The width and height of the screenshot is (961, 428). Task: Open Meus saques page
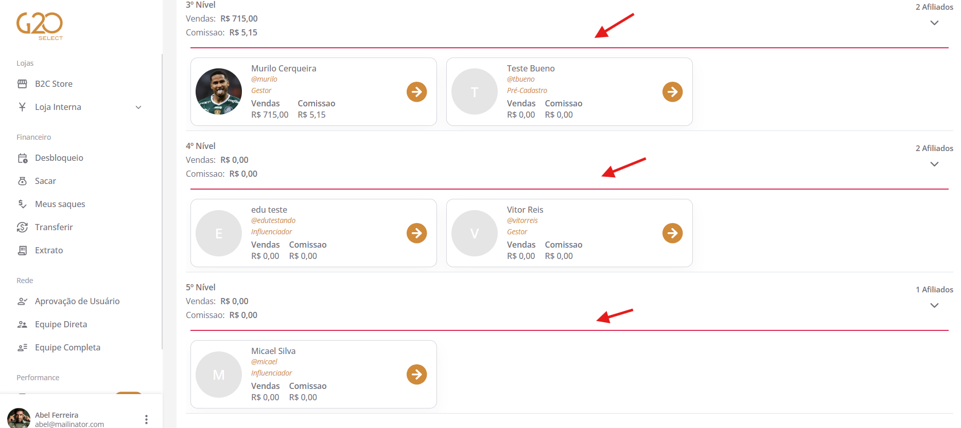(x=60, y=204)
